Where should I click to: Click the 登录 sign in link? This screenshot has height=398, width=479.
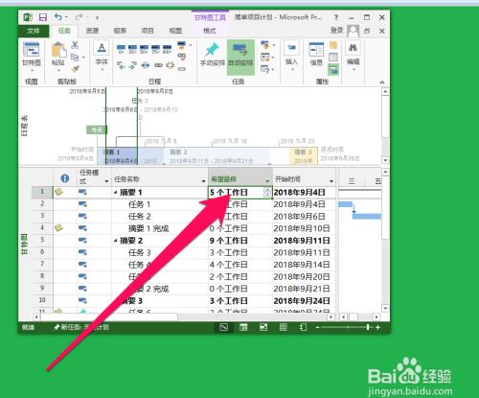336,31
